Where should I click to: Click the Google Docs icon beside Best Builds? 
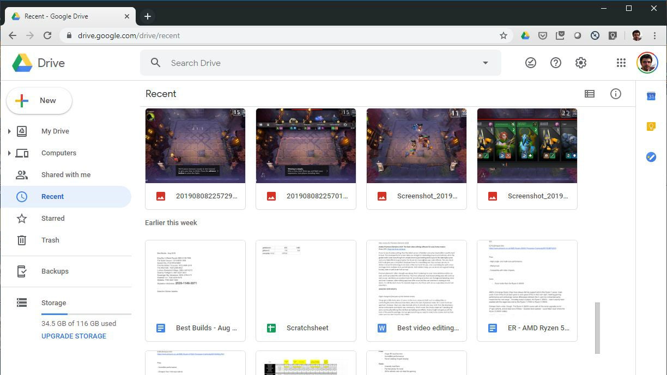161,328
